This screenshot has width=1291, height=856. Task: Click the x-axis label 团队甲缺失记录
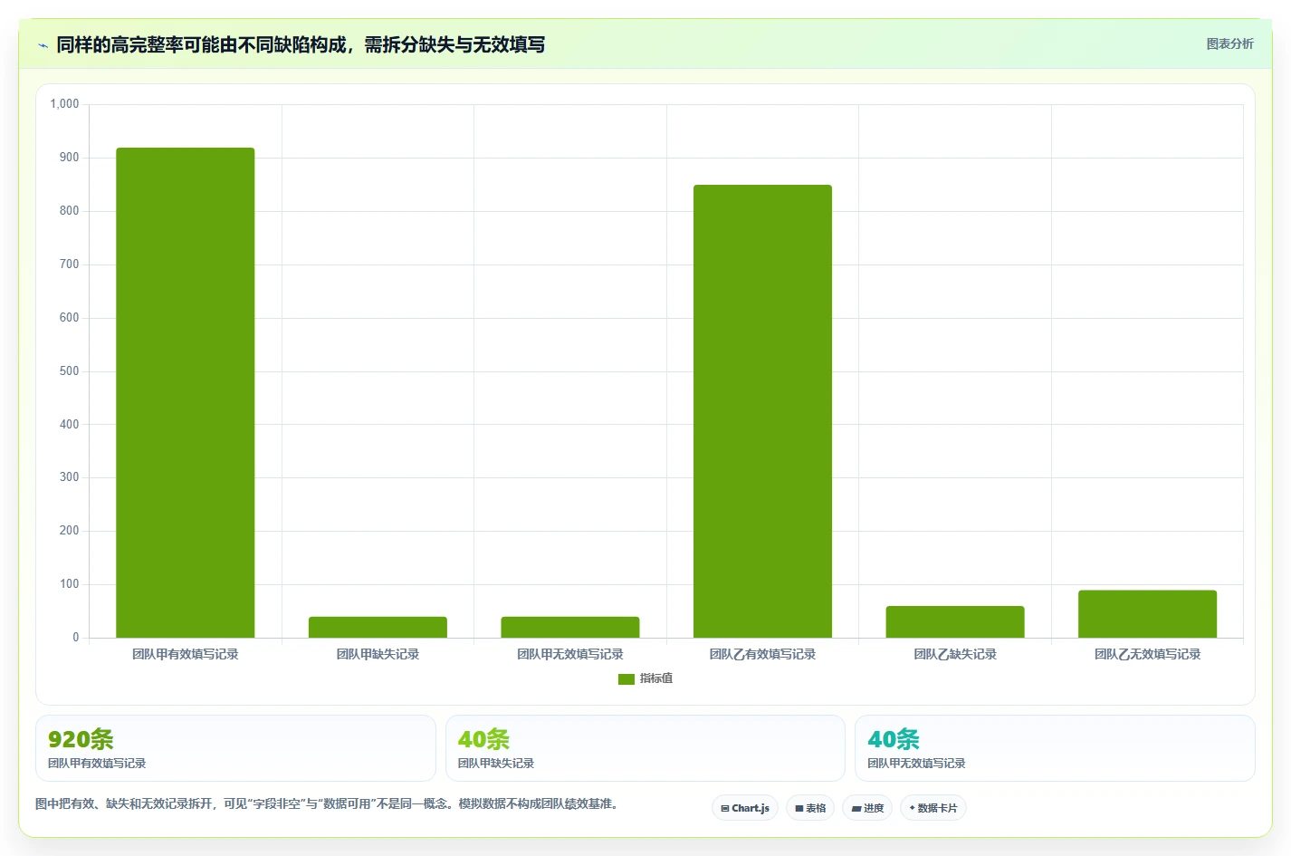pos(378,654)
